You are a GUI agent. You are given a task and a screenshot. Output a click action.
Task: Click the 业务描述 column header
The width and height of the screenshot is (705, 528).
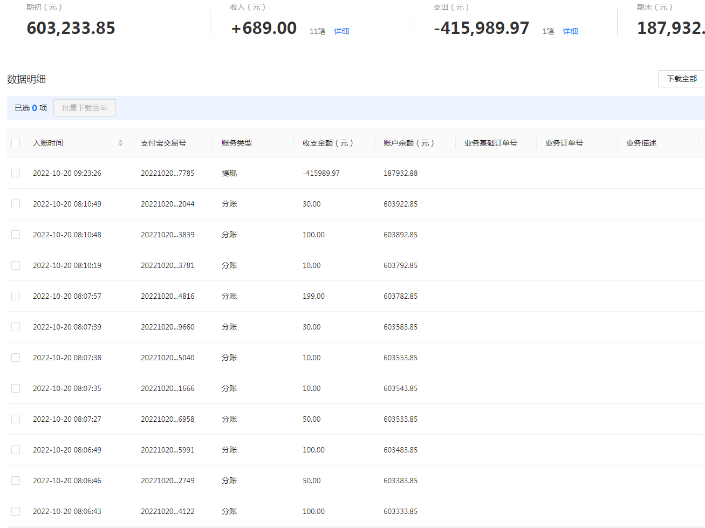[641, 143]
